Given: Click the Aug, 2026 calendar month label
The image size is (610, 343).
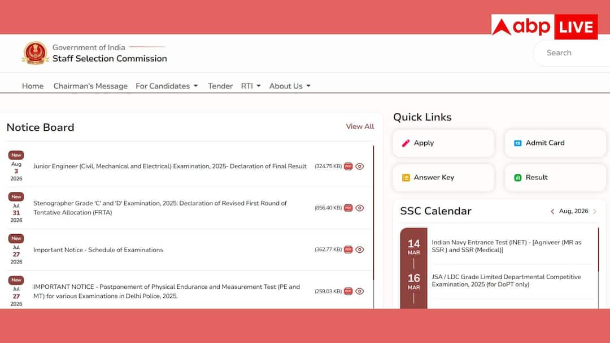Looking at the screenshot, I should point(573,211).
